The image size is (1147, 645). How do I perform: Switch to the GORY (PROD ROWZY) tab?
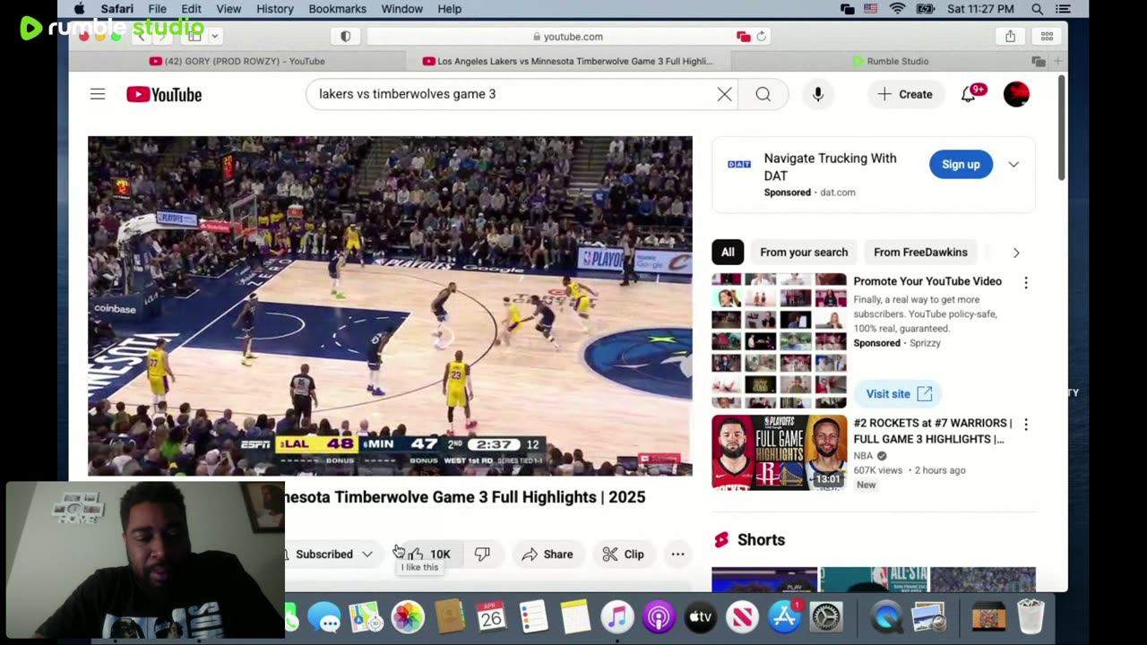pos(237,61)
